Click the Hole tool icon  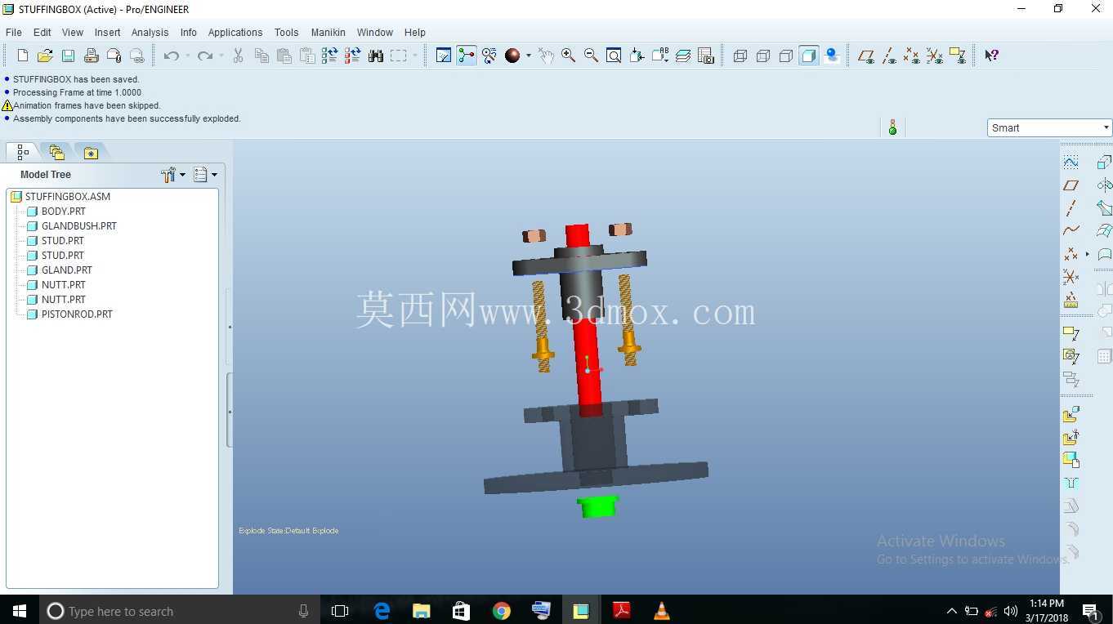tap(1071, 484)
